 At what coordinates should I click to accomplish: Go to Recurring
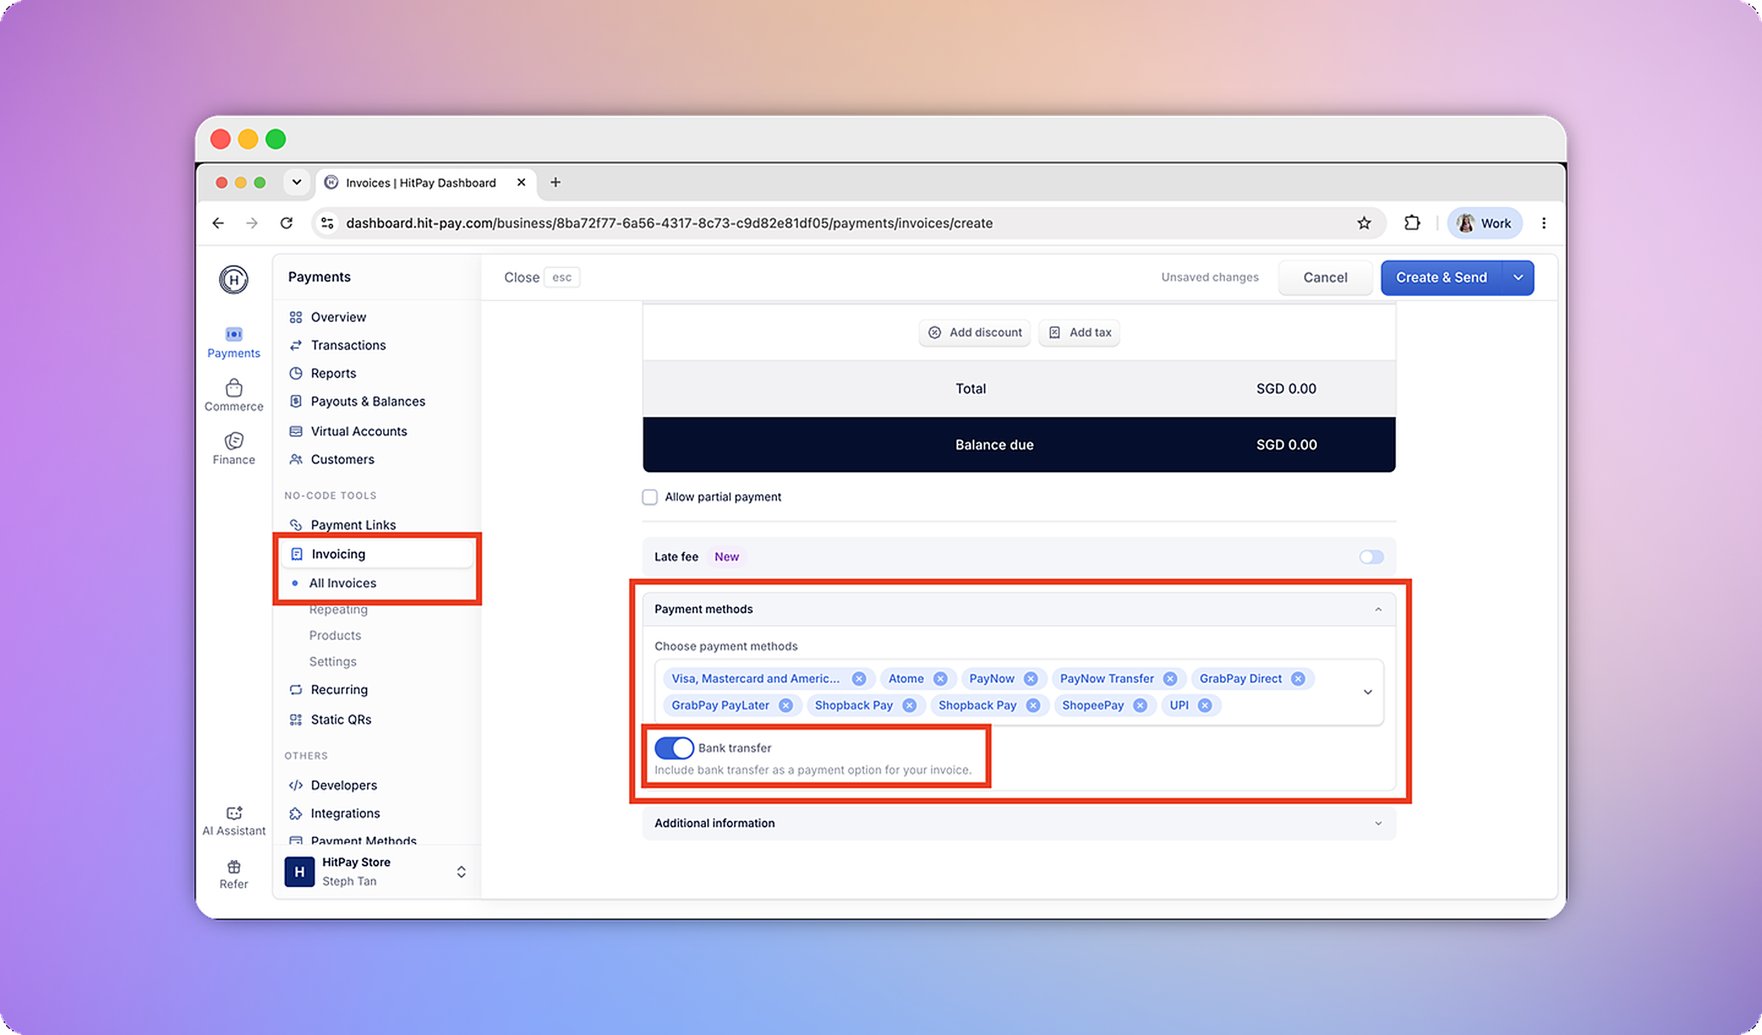tap(339, 689)
